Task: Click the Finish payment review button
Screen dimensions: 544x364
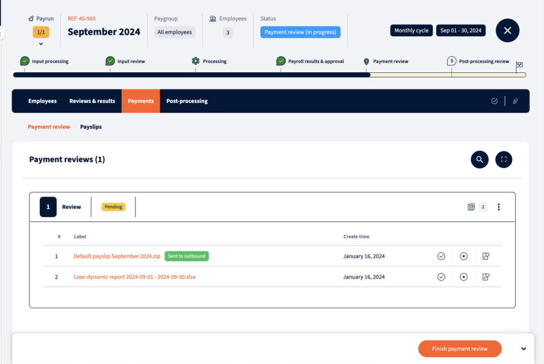Action: [x=460, y=349]
